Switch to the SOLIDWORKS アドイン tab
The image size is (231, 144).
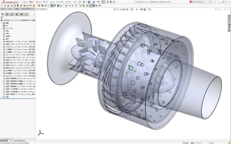28,9
